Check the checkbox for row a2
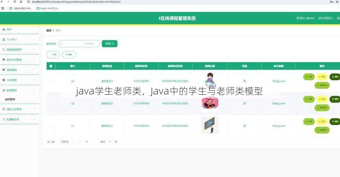Viewport: 340px width, 177px height. [x=51, y=104]
